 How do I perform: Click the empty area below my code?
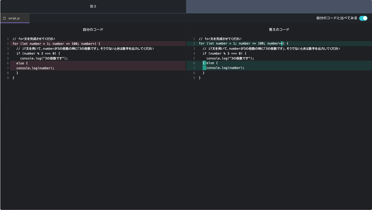point(93,140)
